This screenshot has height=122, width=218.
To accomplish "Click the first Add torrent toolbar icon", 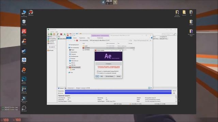I will click(48, 34).
